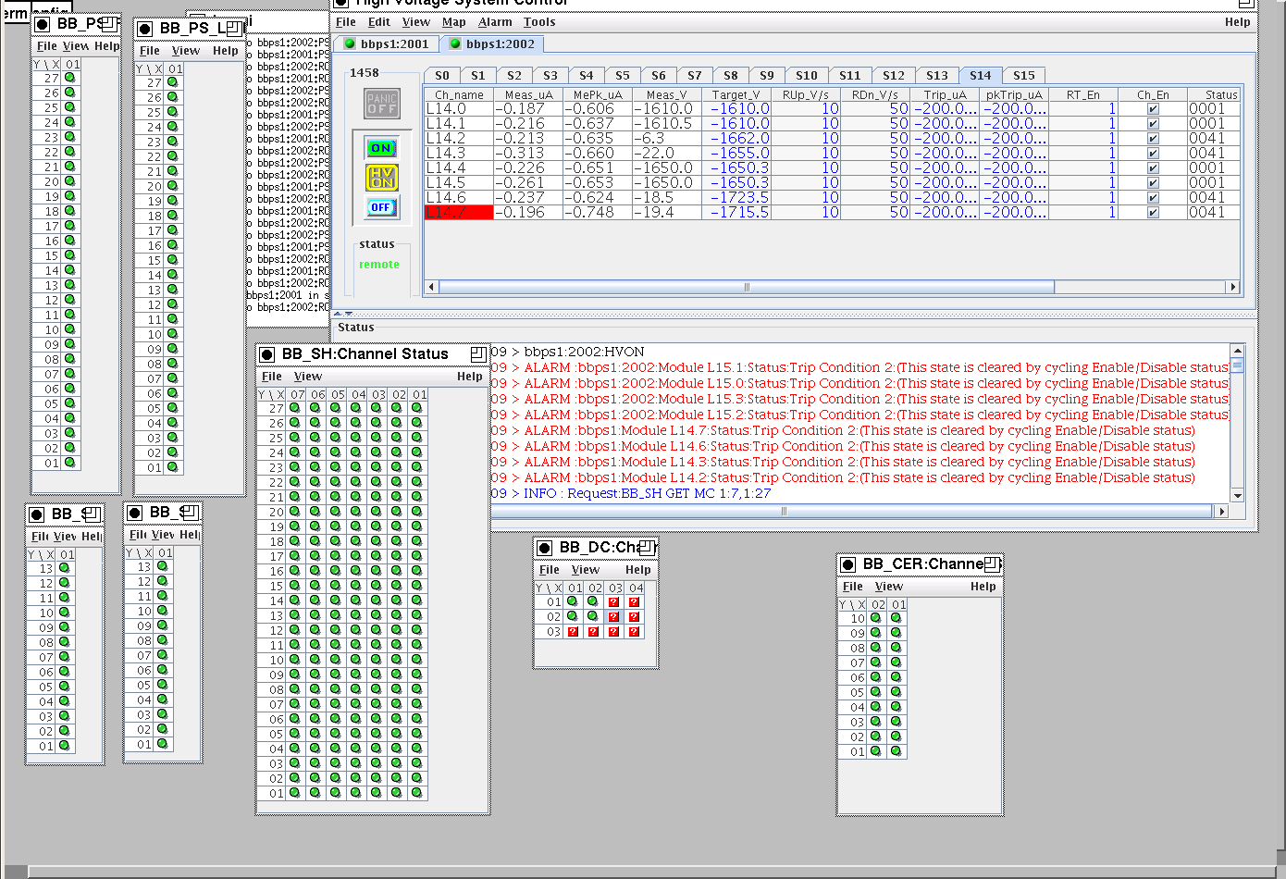
Task: Select BB_DC red question icon row 01 column 03
Action: coord(613,602)
